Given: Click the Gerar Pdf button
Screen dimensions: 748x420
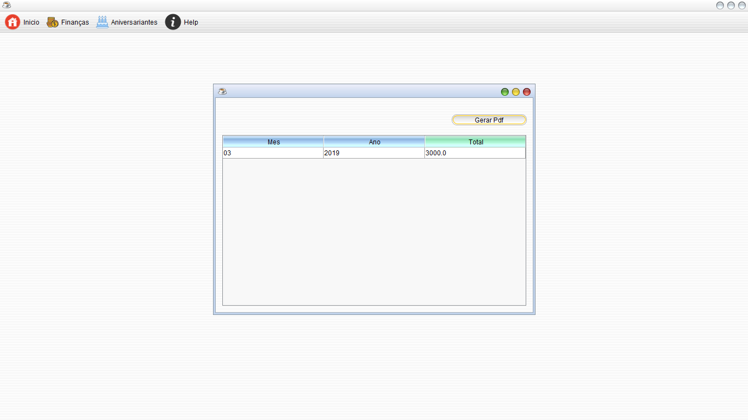Looking at the screenshot, I should pyautogui.click(x=489, y=120).
